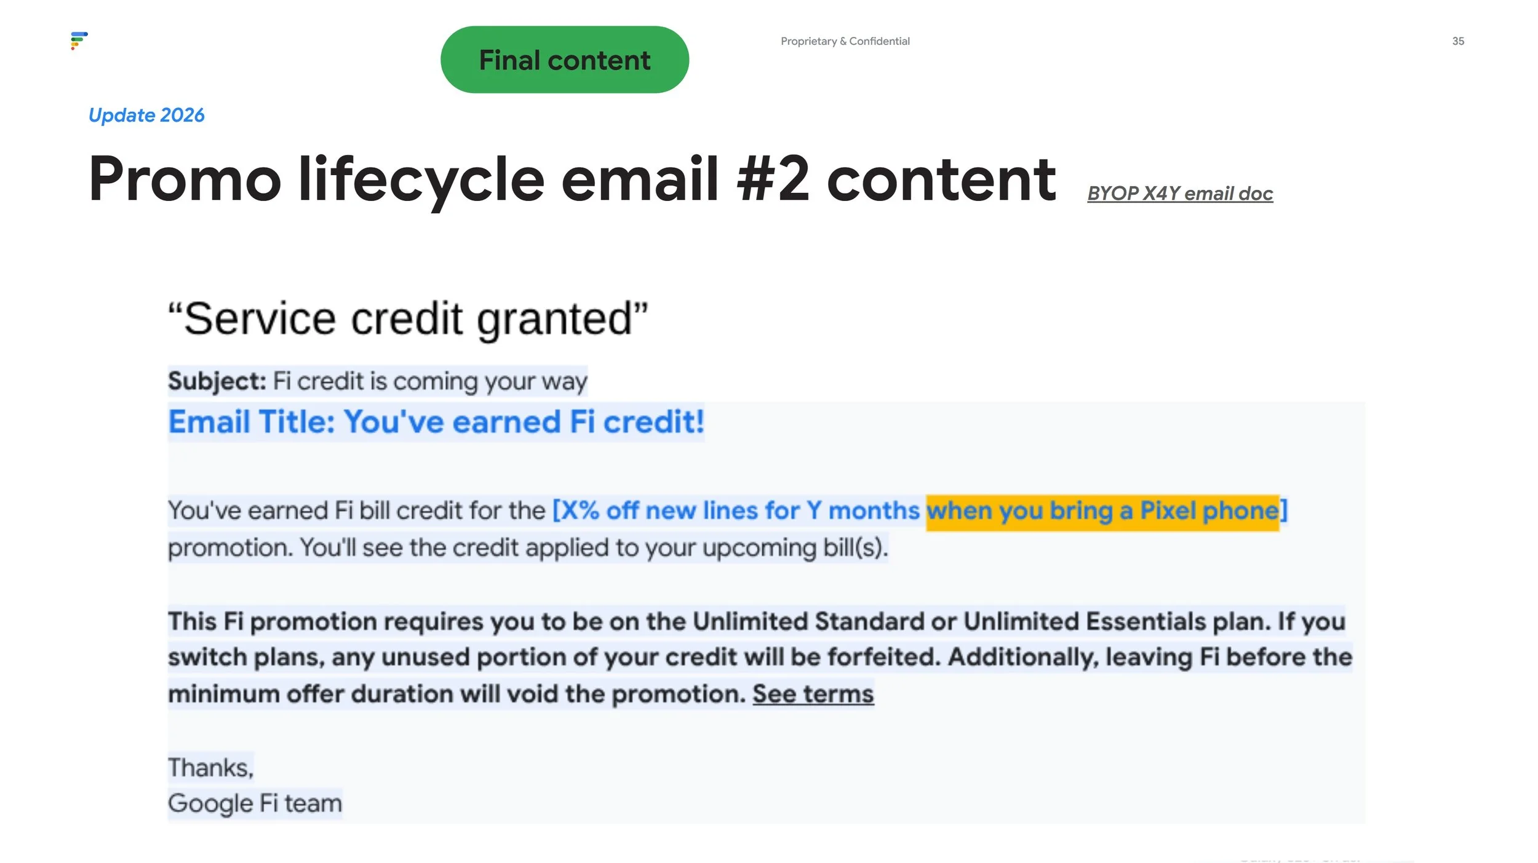Image resolution: width=1538 pixels, height=863 pixels.
Task: Click the slide page number 35
Action: pos(1458,41)
